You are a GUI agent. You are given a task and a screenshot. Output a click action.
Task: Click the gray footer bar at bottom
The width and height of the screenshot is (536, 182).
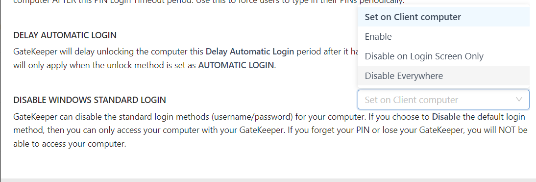coord(268,180)
